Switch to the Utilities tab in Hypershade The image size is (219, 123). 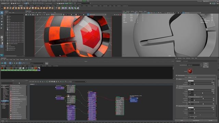click(14, 66)
